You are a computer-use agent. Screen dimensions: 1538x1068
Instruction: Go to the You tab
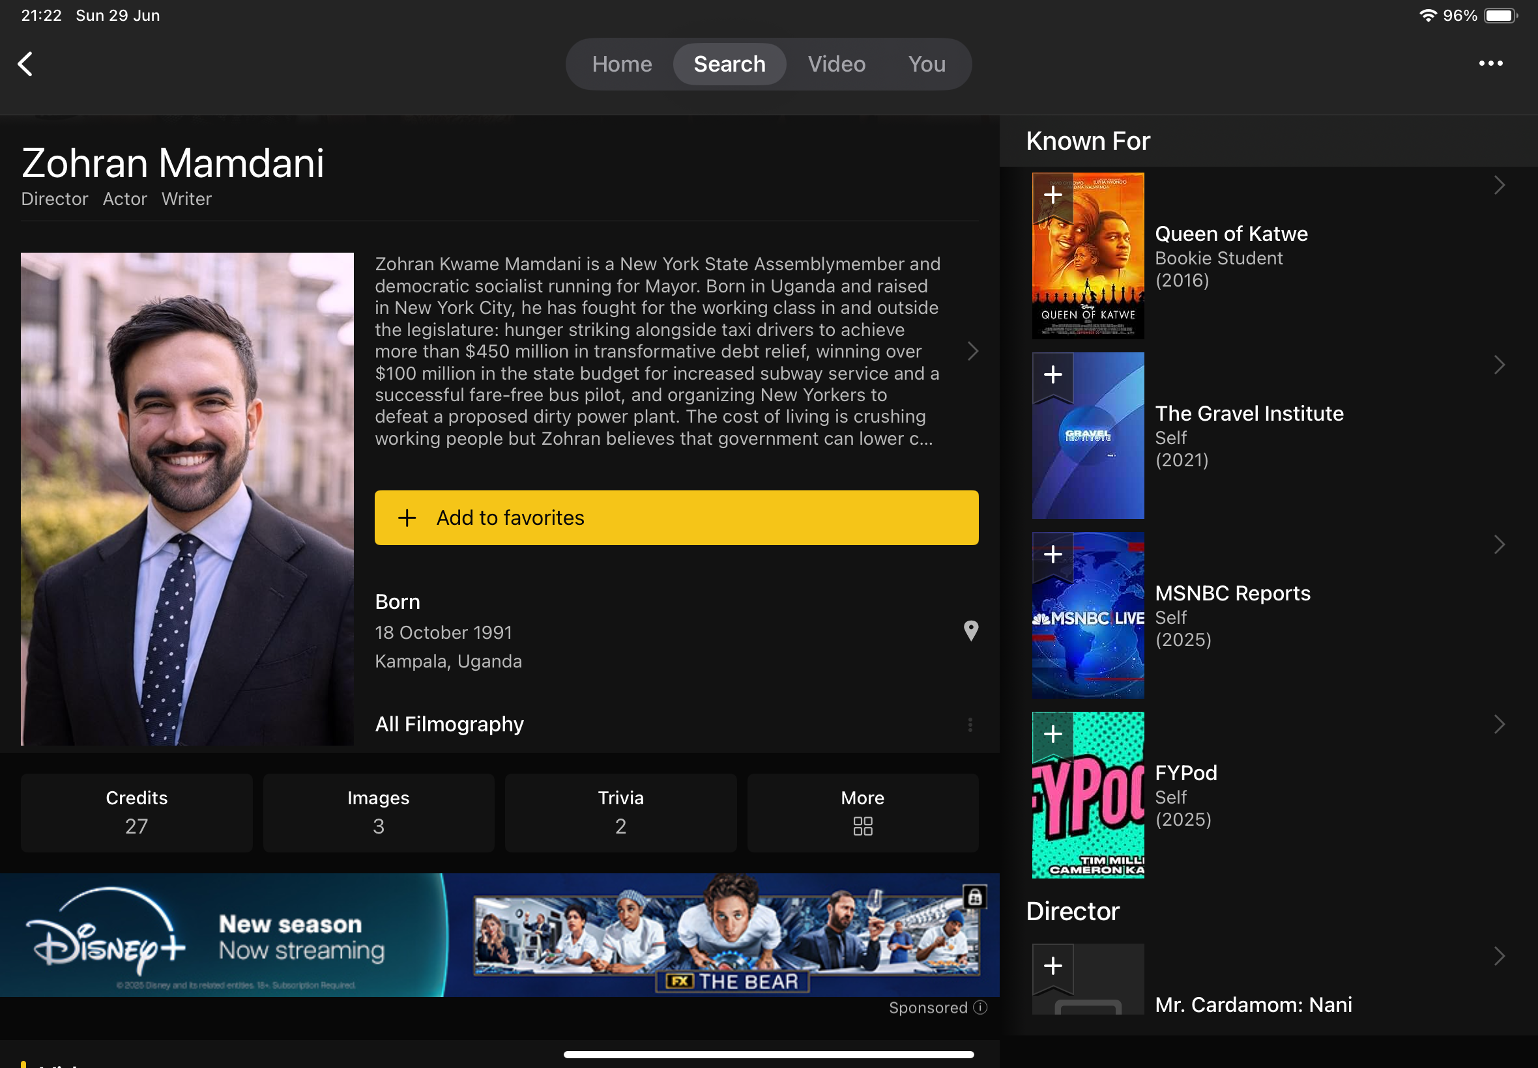tap(927, 64)
